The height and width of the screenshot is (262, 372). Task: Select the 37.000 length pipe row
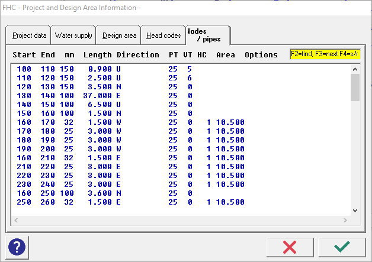tap(118, 96)
